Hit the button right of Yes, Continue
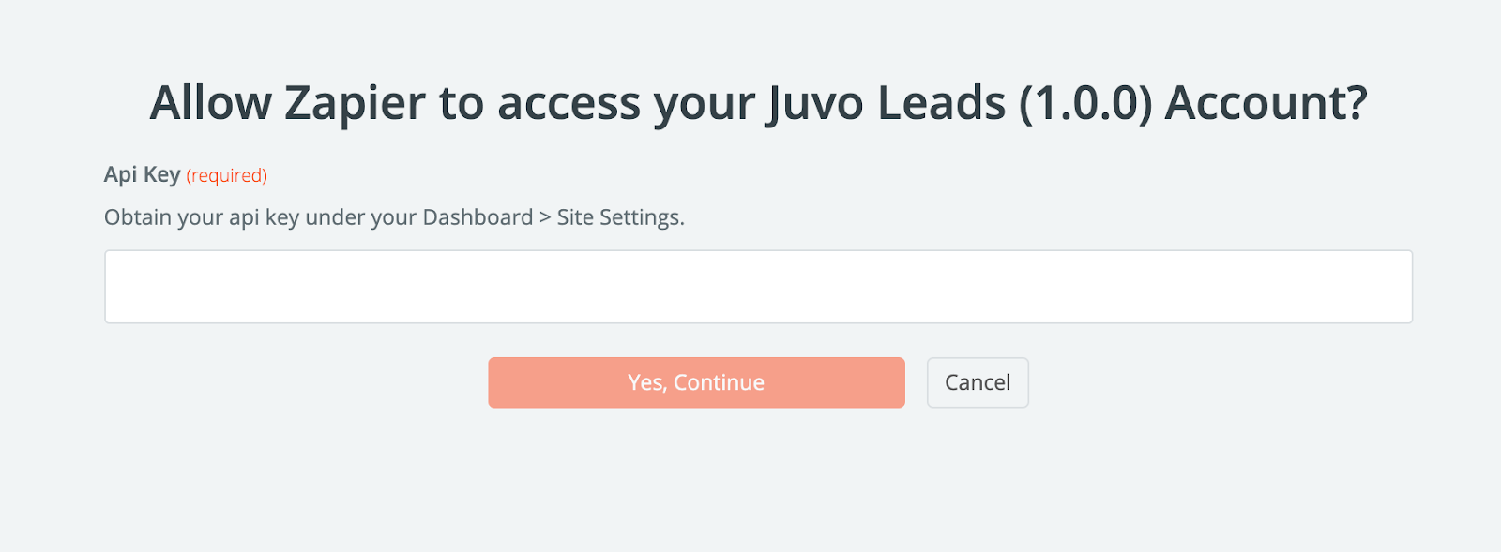 click(978, 382)
